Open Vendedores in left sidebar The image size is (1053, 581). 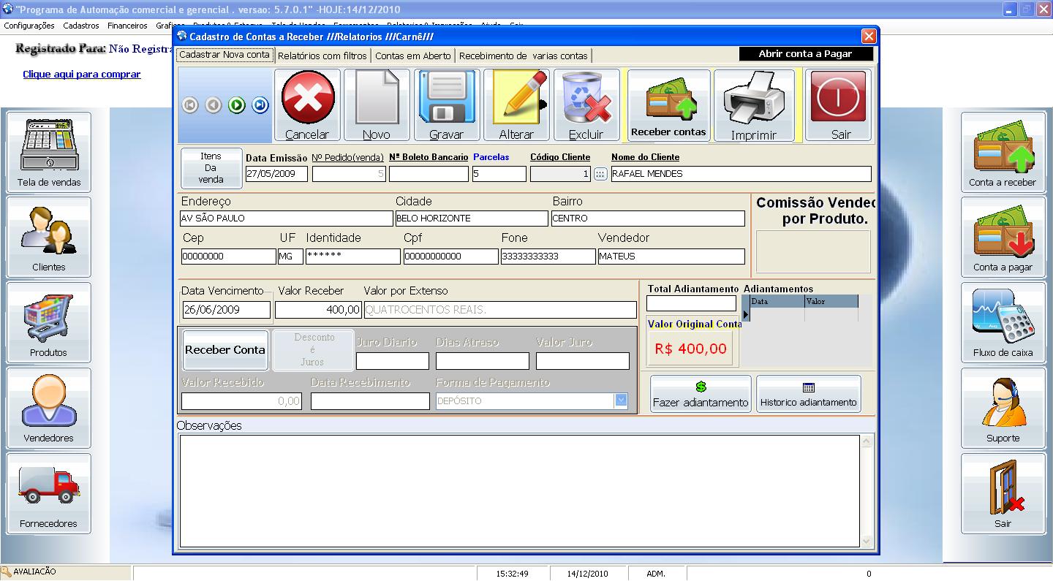coord(49,408)
